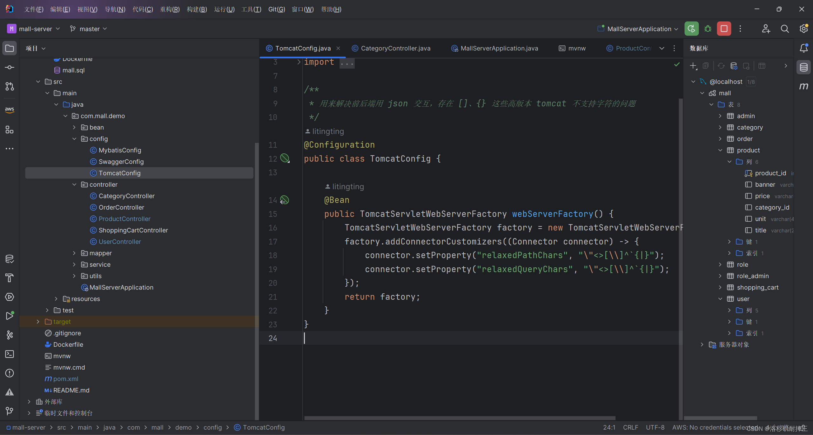Switch to the mvnw editor tab

pyautogui.click(x=572, y=48)
